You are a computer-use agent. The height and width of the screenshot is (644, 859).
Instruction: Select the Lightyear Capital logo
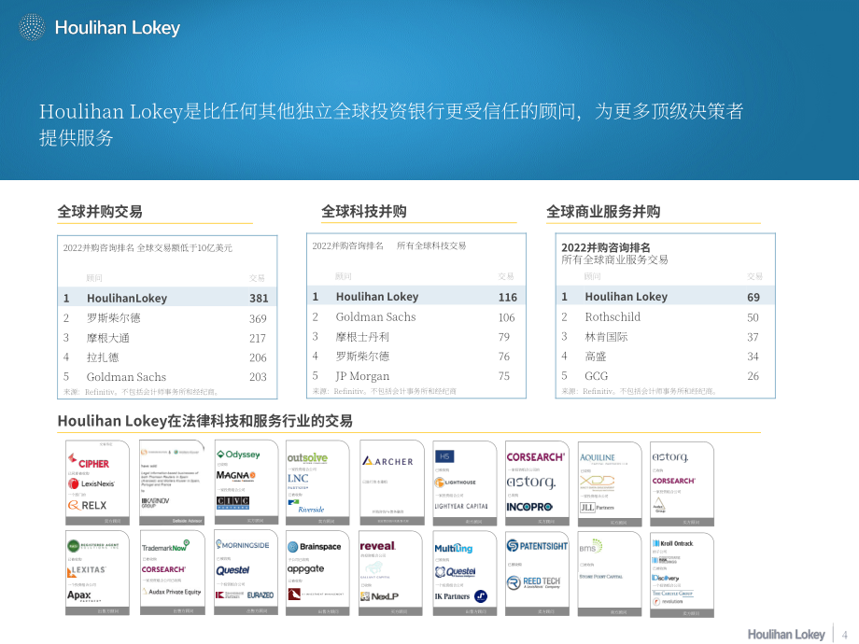pos(460,506)
